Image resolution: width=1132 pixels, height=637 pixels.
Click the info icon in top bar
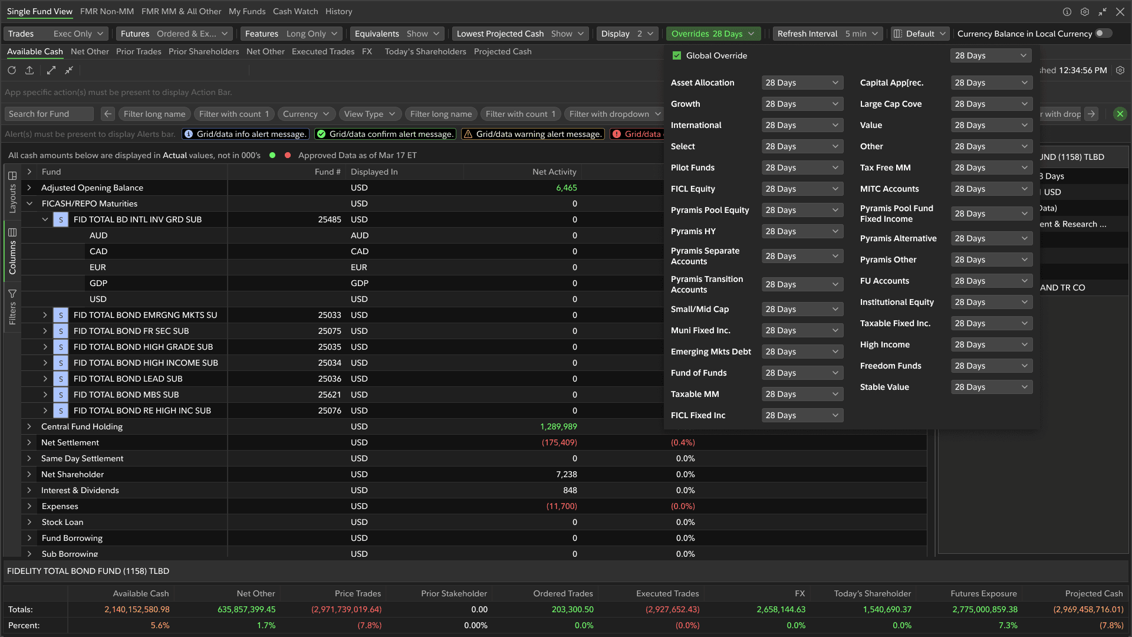pyautogui.click(x=1067, y=12)
